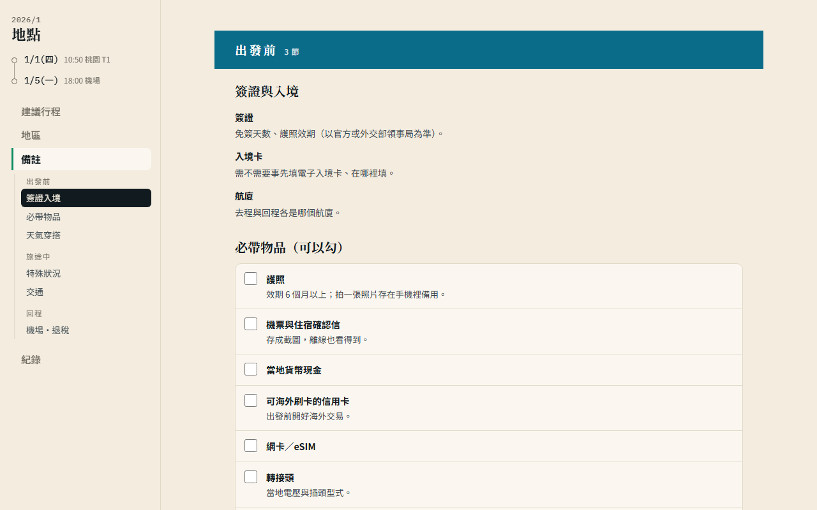This screenshot has height=510, width=817.
Task: Open 特殊狀況 in sidebar
Action: [86, 273]
